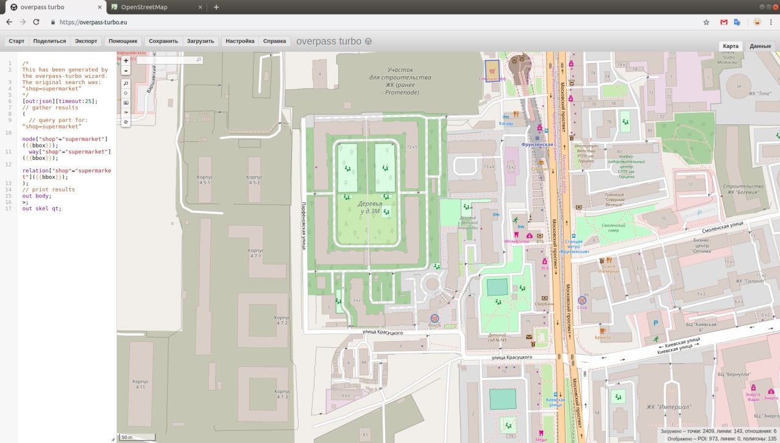Screen dimensions: 780x443
Task: Click the Реалъ supermarket circle marker
Action: pyautogui.click(x=434, y=318)
